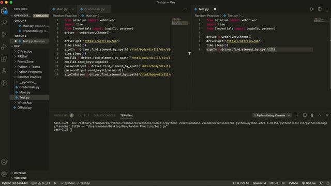
Task: Open the Source Control view
Action: point(4,35)
